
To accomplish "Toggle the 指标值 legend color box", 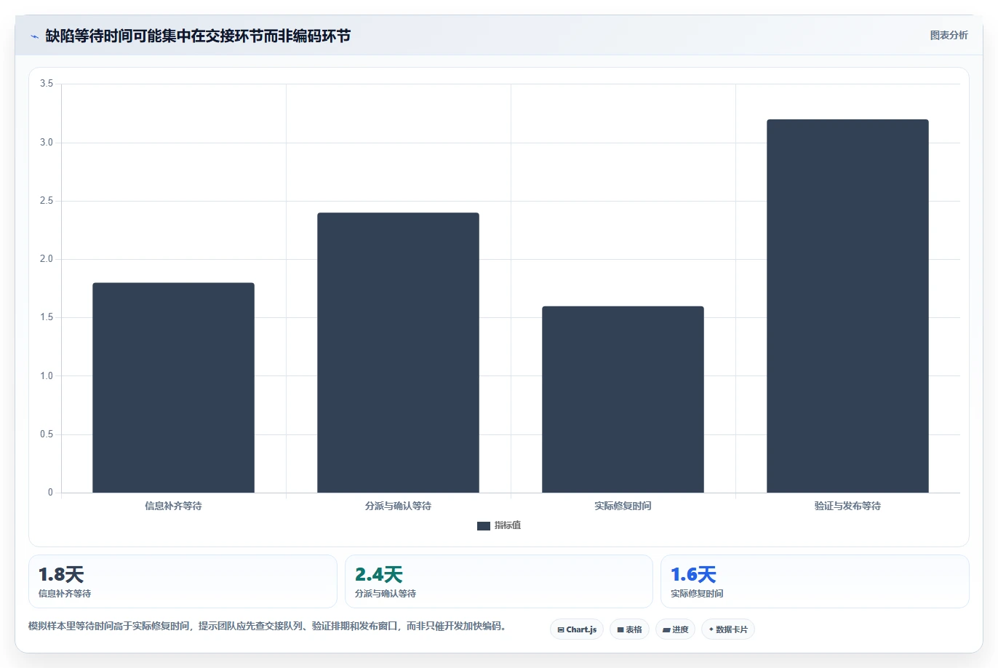I will click(x=483, y=525).
